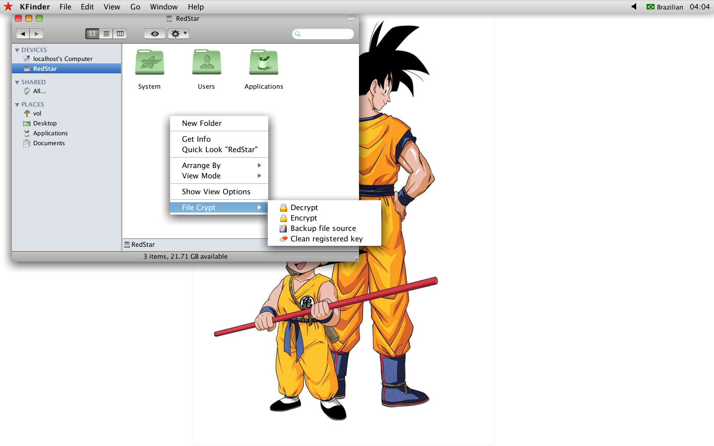Choose Quick Look "RedStar" menu entry
The height and width of the screenshot is (446, 714).
219,150
